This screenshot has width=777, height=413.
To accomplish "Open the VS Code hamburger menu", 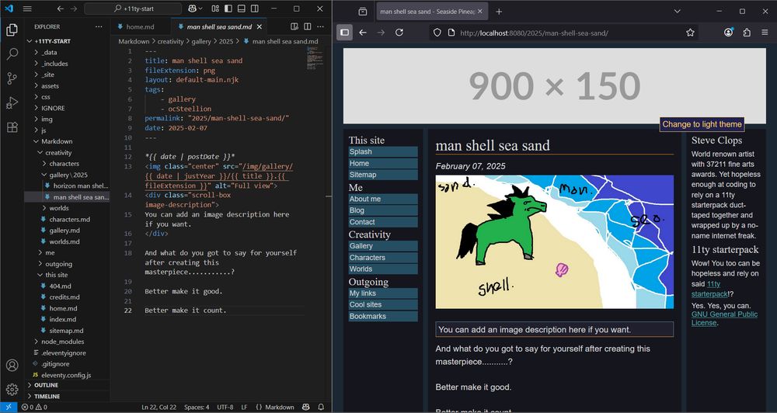I will point(27,9).
